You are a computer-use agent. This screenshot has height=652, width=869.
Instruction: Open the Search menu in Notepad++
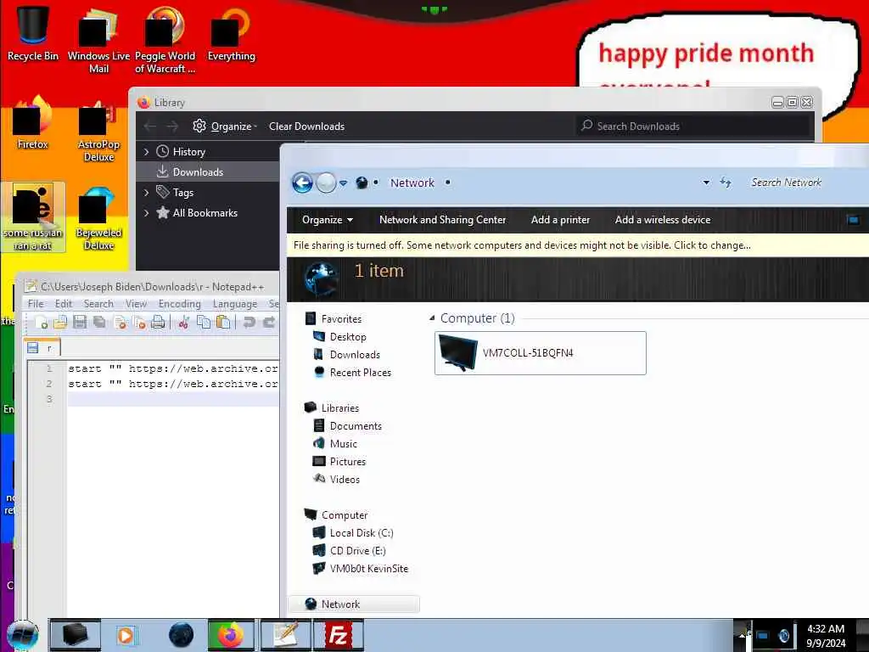(x=98, y=304)
